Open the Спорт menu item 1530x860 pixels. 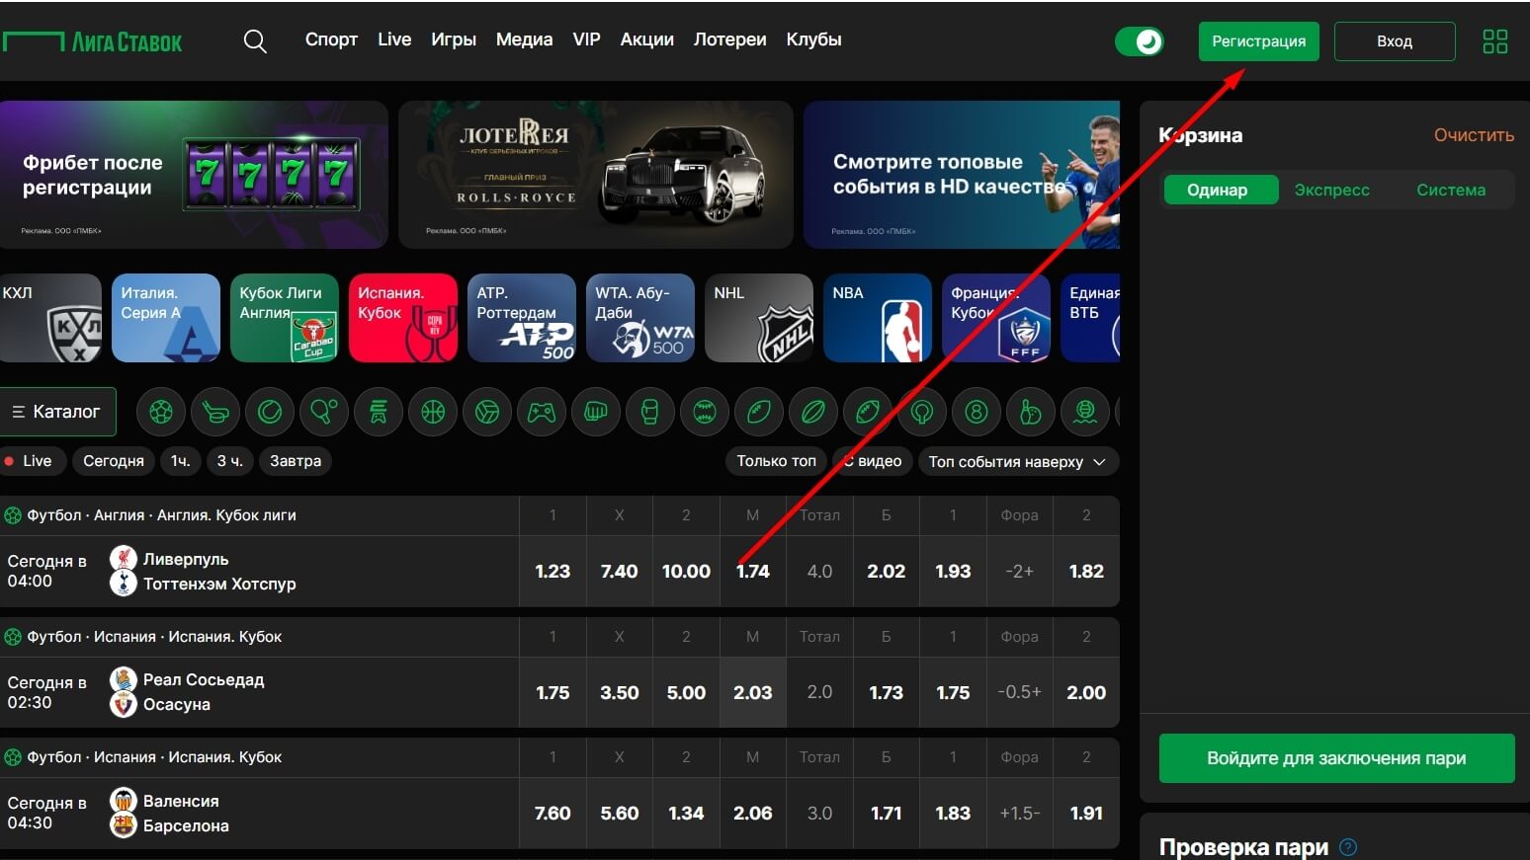pyautogui.click(x=331, y=39)
